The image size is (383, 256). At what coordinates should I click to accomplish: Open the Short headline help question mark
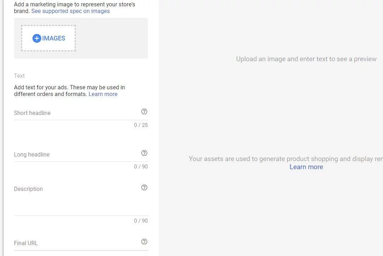pyautogui.click(x=144, y=112)
